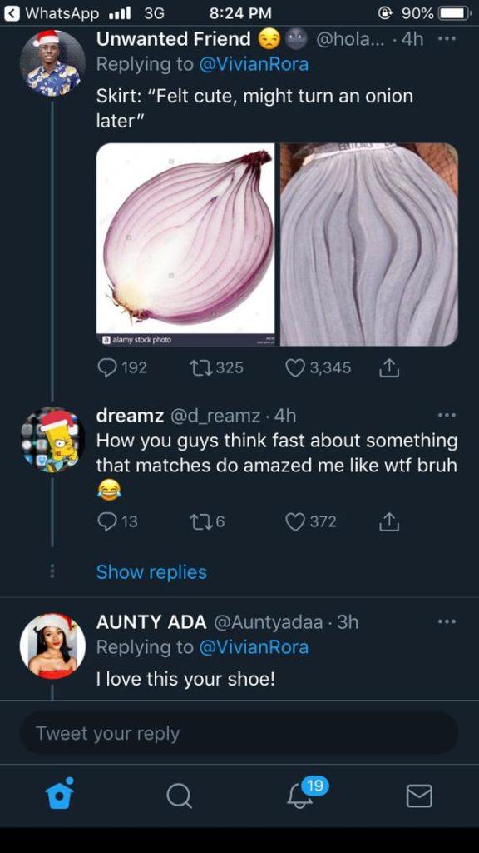479x853 pixels.
Task: Like the tweet with 3,345 likes
Action: click(x=319, y=368)
